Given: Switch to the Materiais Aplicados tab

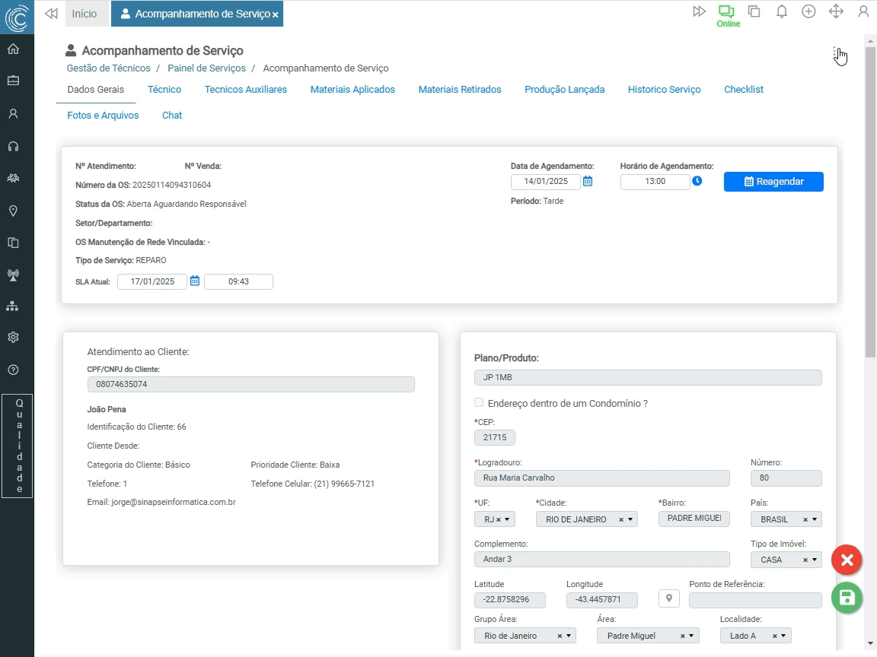Looking at the screenshot, I should (x=352, y=90).
